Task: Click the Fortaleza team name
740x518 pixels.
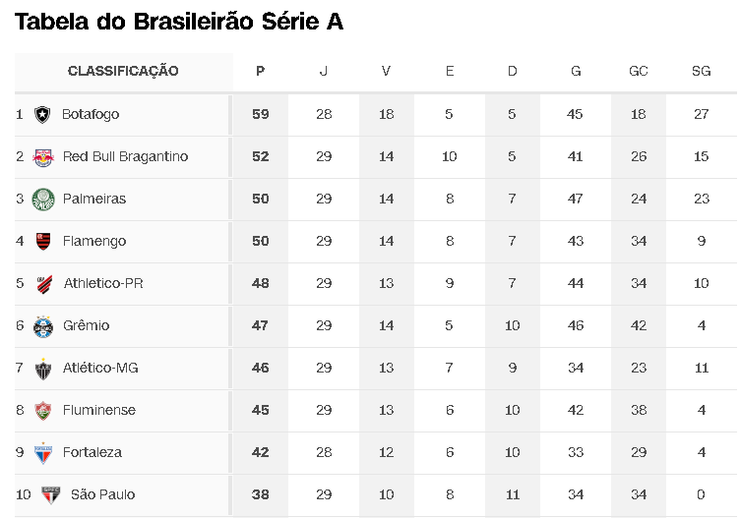Action: (x=92, y=452)
